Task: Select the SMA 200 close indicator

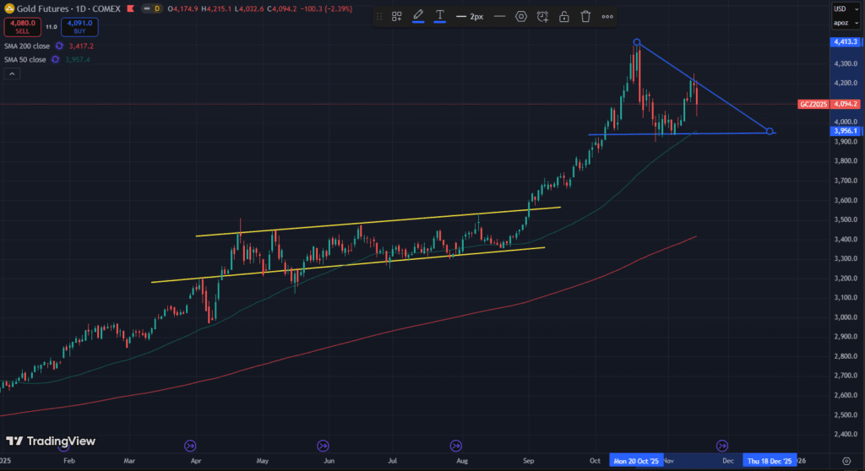Action: click(x=25, y=46)
